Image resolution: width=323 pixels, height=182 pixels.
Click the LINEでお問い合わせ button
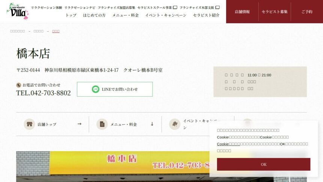point(115,89)
